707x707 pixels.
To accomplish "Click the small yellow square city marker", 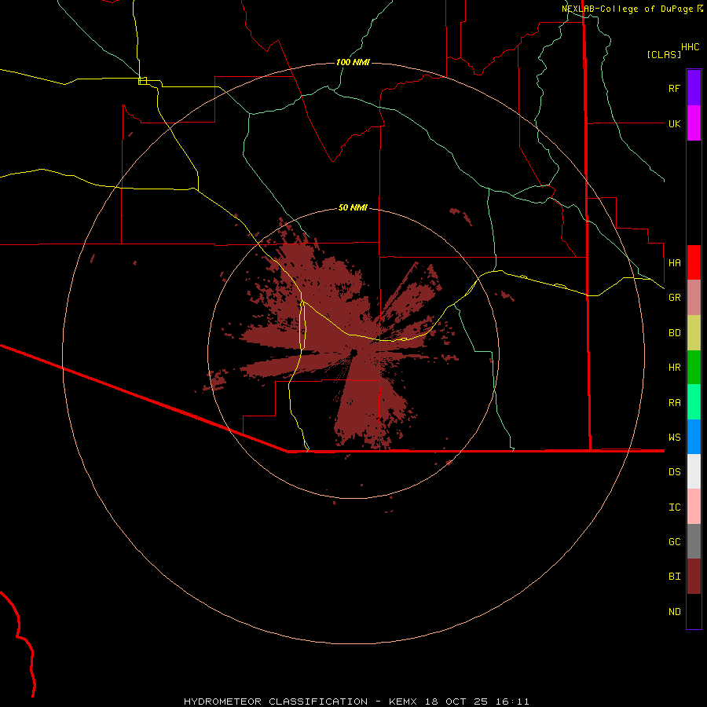I will click(142, 81).
